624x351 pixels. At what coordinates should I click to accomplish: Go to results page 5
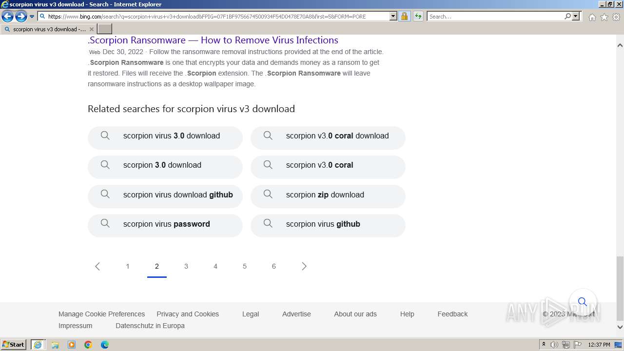[245, 266]
